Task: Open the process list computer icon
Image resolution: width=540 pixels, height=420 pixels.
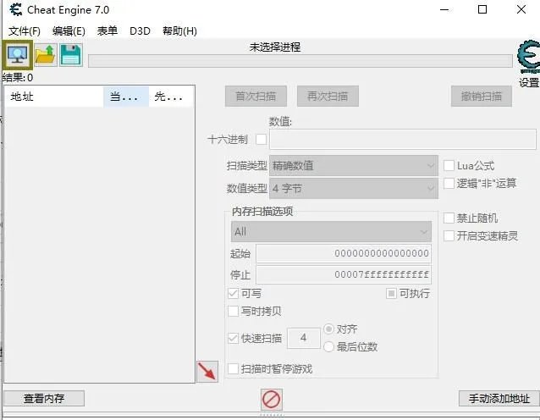Action: pyautogui.click(x=17, y=55)
